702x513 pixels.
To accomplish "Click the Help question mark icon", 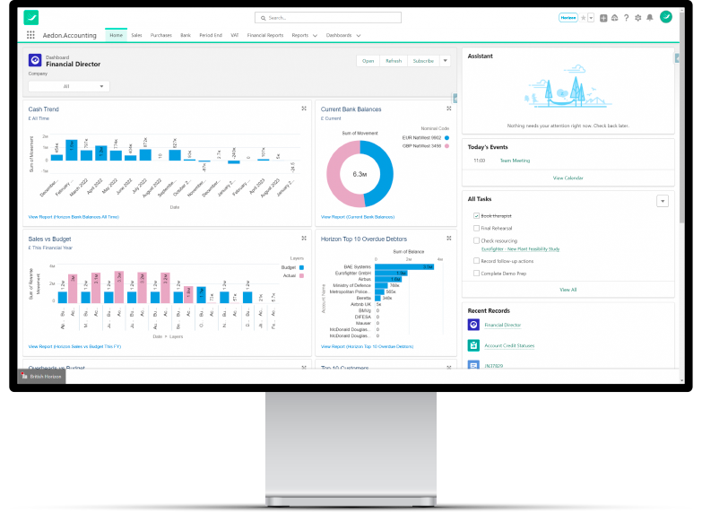I will [626, 17].
